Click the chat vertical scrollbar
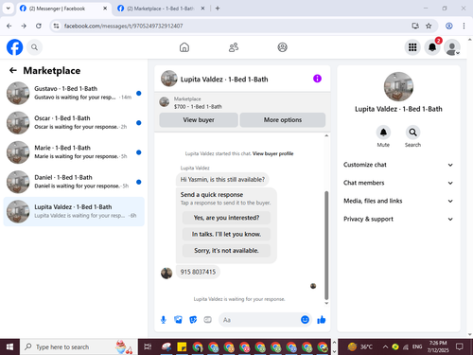473x355 pixels. [x=326, y=245]
